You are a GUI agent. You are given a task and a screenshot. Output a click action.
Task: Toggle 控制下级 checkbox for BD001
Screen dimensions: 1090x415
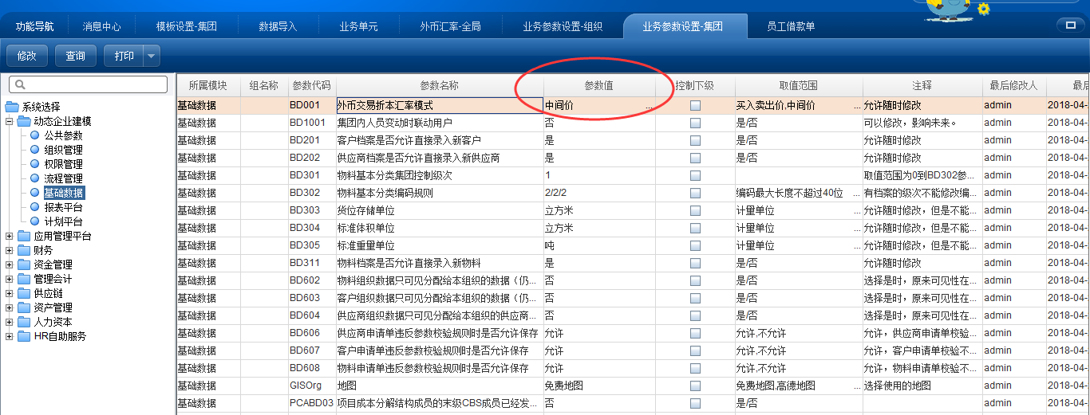click(696, 105)
